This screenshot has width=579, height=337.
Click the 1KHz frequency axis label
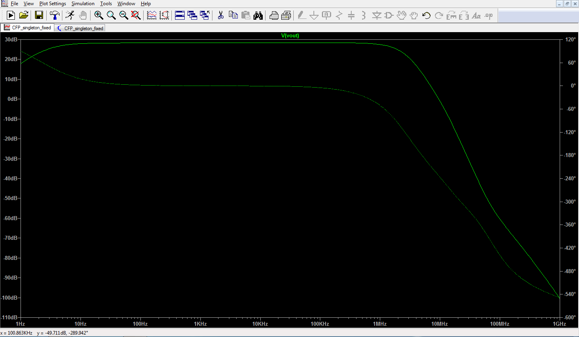[x=200, y=324]
